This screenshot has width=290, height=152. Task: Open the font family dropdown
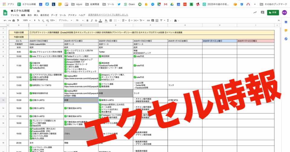[65, 21]
